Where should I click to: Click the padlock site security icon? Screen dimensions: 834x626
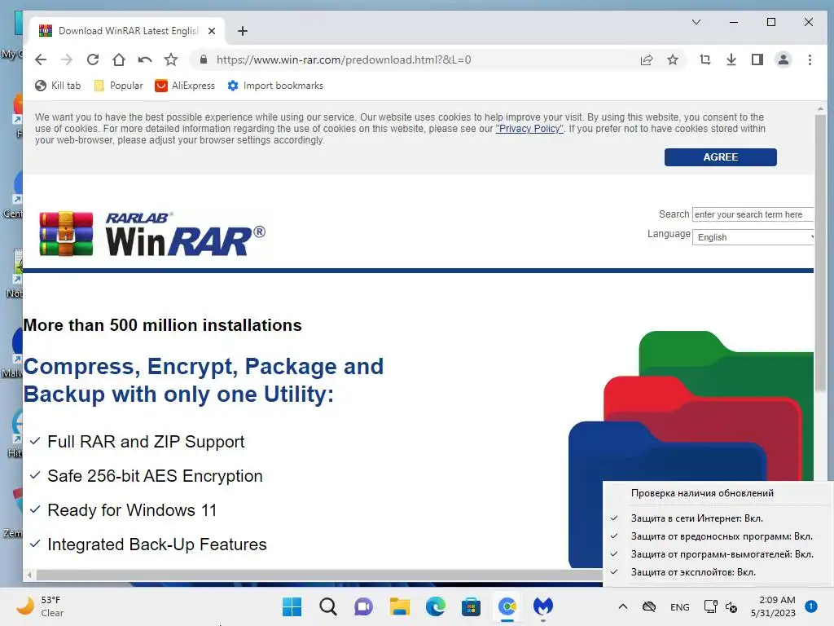tap(203, 60)
